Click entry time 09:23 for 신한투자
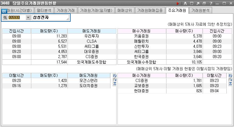 [x=217, y=47]
